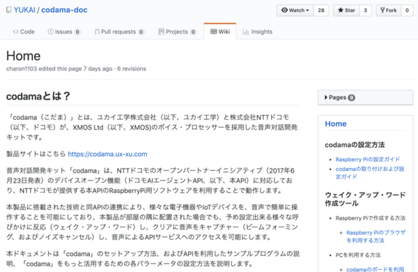Click the fork icon on the Fork button
Screen dimensions: 418x272
(382, 10)
